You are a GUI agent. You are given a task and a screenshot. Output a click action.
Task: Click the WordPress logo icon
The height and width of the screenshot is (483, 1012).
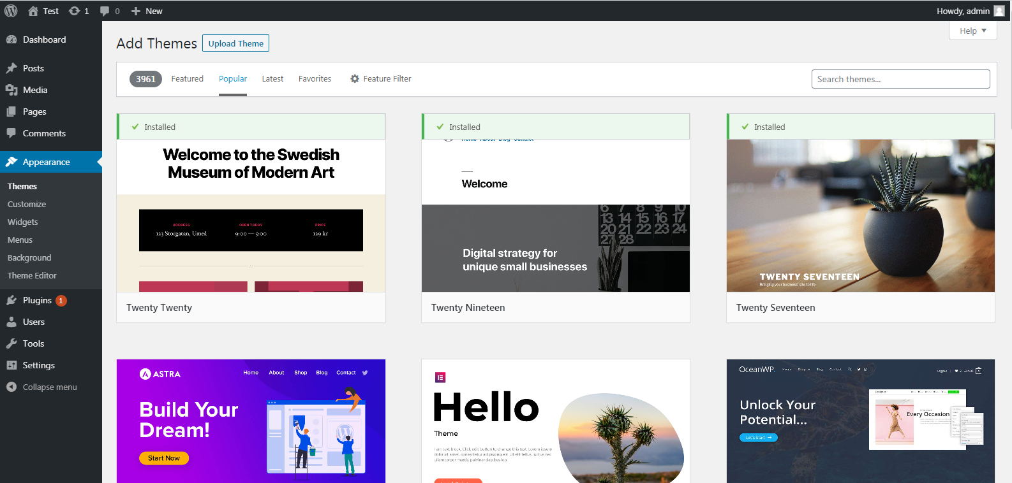point(11,11)
